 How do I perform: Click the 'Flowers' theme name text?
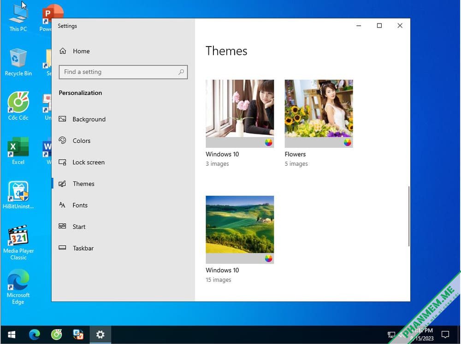(295, 154)
